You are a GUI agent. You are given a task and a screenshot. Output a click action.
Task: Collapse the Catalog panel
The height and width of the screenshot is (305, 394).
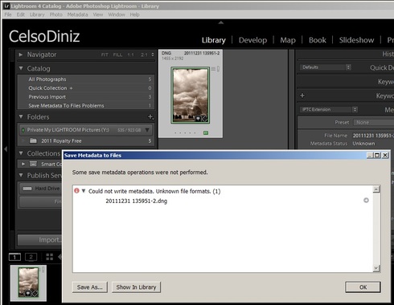click(x=21, y=68)
